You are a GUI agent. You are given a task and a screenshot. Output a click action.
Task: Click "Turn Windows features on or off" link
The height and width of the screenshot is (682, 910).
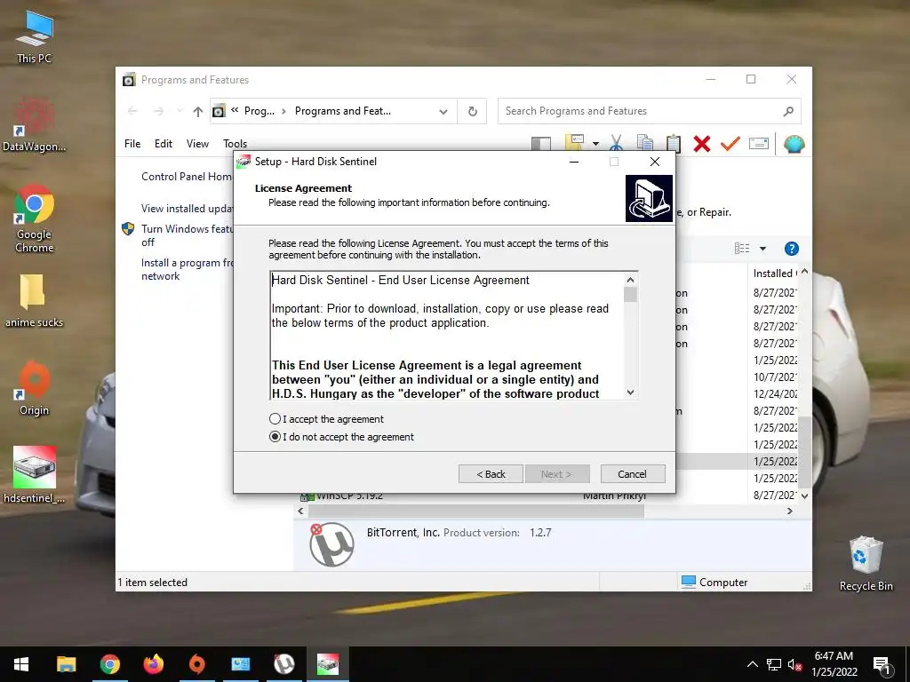point(187,235)
